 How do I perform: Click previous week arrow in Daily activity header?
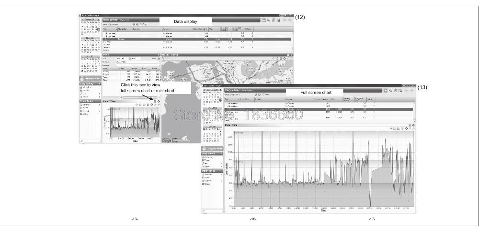click(x=134, y=24)
